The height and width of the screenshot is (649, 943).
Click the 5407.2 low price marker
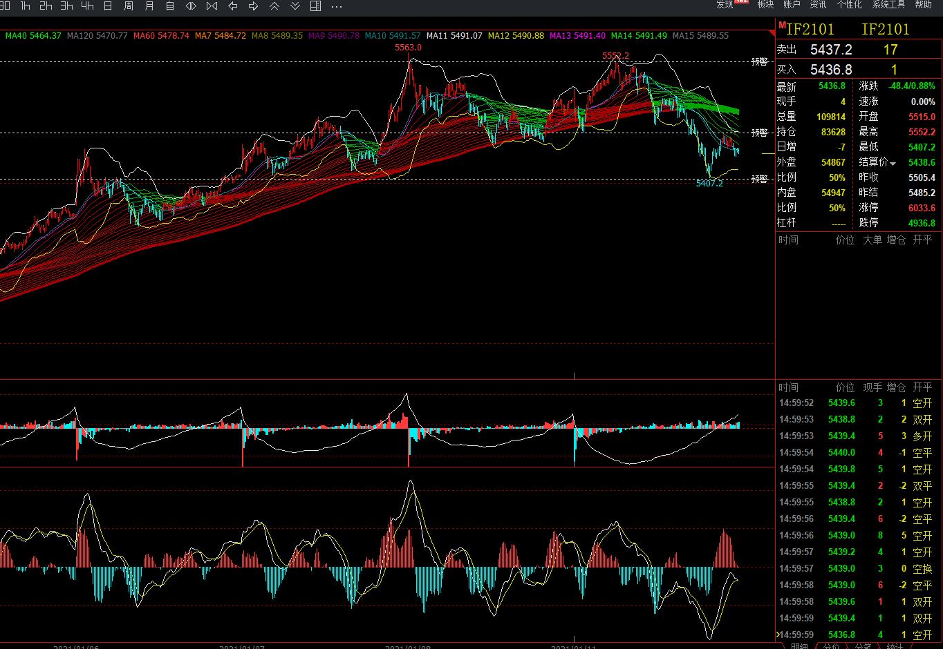(x=709, y=183)
